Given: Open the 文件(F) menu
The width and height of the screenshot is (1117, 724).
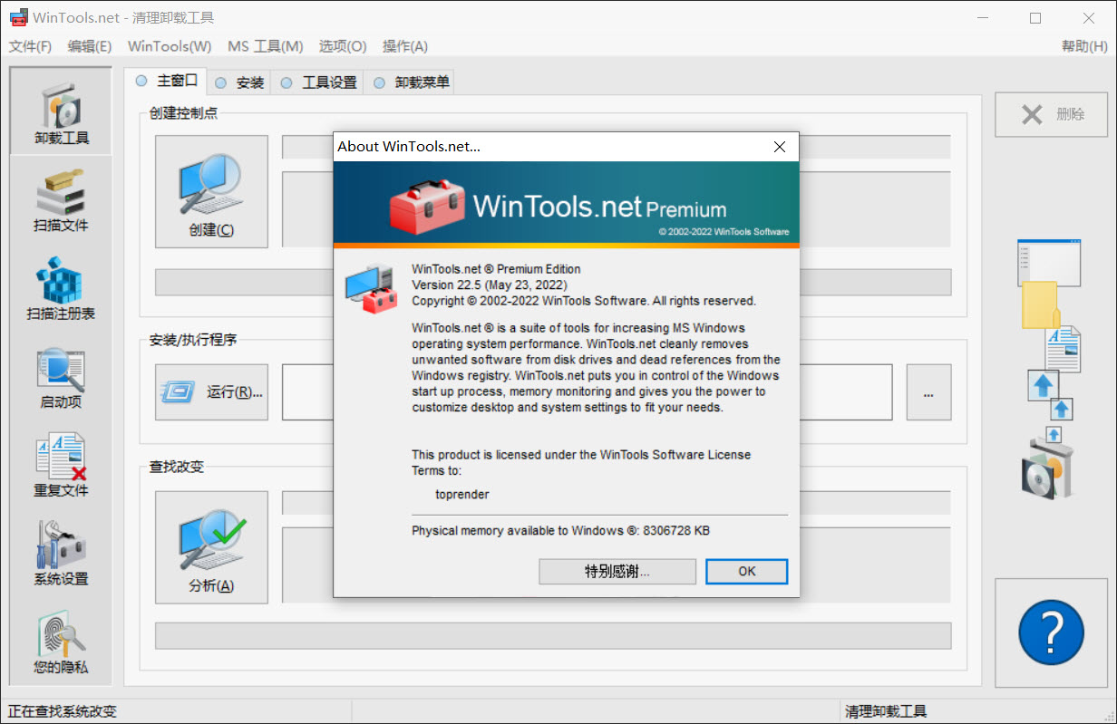Looking at the screenshot, I should point(30,46).
